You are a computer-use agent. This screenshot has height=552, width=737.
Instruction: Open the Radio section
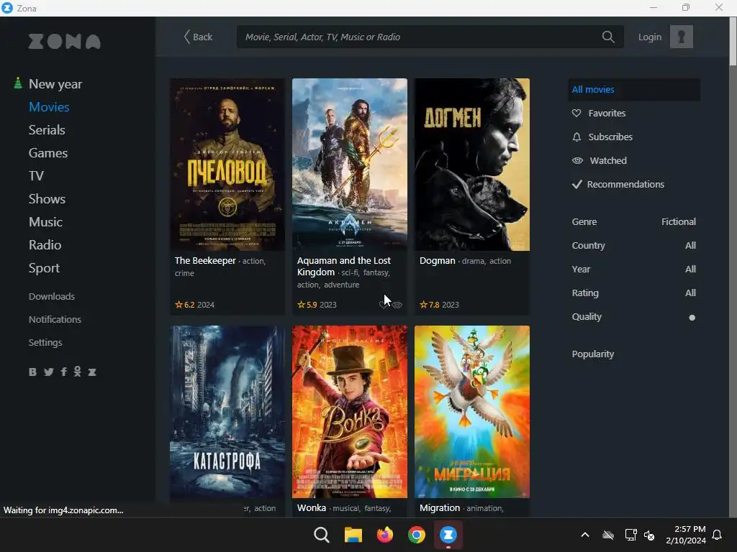click(45, 245)
